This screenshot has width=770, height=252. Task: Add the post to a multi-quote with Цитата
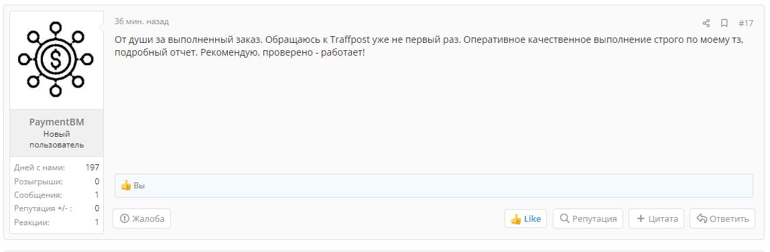tap(657, 218)
